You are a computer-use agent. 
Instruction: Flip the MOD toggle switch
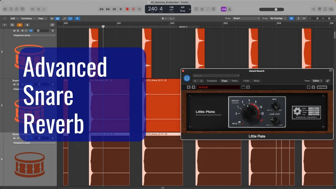click(x=240, y=123)
